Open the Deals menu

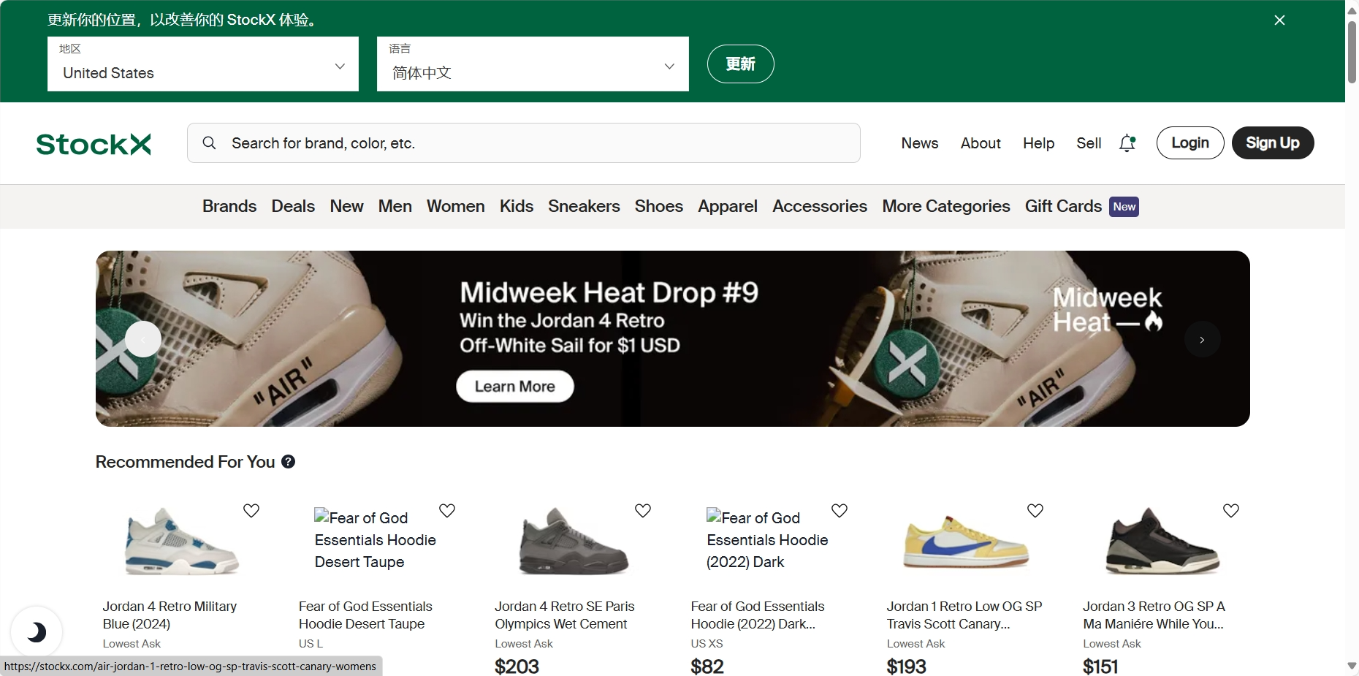293,207
